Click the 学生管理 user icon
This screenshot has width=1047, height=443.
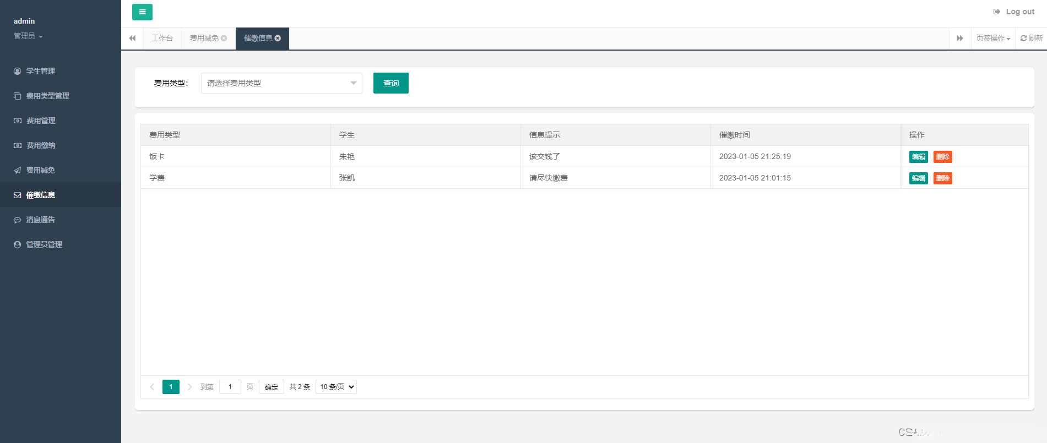tap(18, 71)
